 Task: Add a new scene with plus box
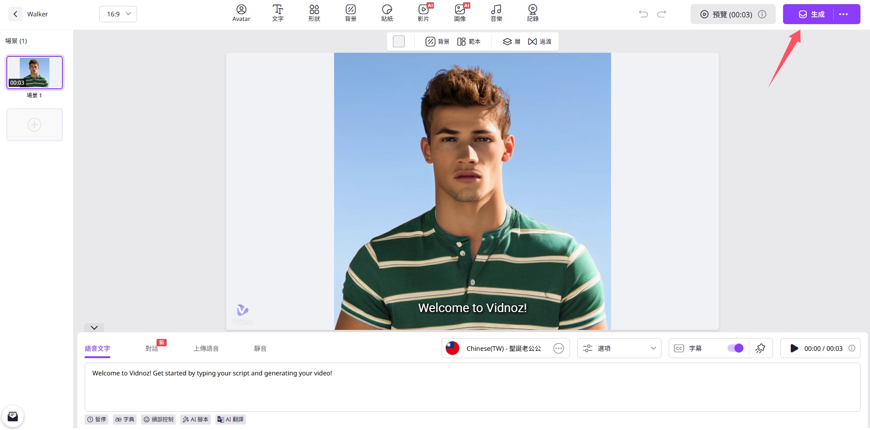point(35,125)
